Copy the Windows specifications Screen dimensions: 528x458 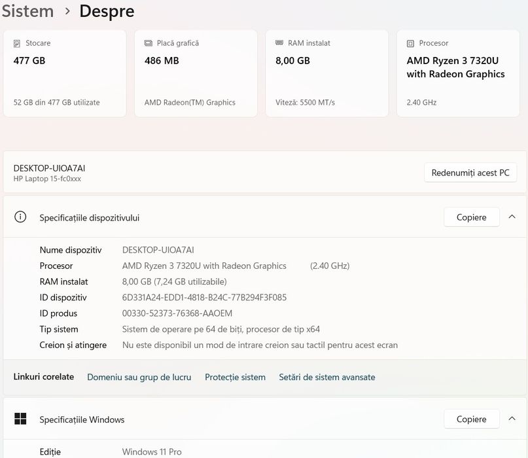(471, 419)
